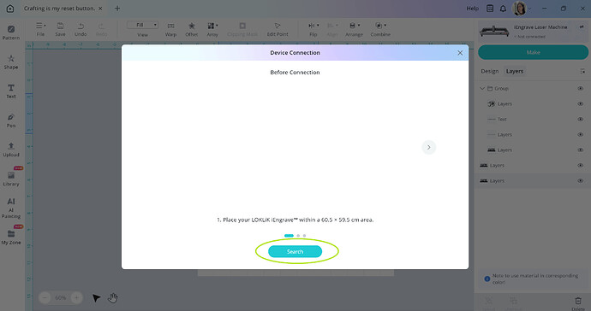
Task: Select the arrow pointer tool
Action: coord(96,298)
